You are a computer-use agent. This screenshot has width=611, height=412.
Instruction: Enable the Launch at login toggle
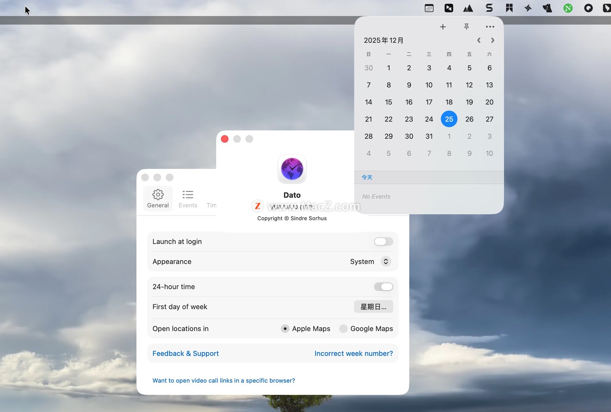[383, 242]
